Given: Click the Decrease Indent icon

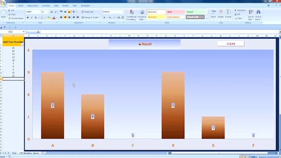Looking at the screenshot, I should [74, 17].
